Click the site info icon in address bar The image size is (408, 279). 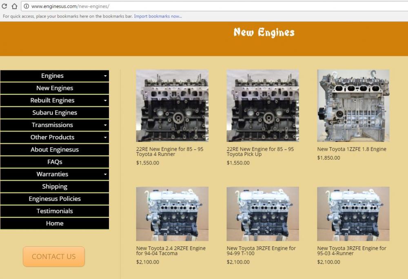27,7
